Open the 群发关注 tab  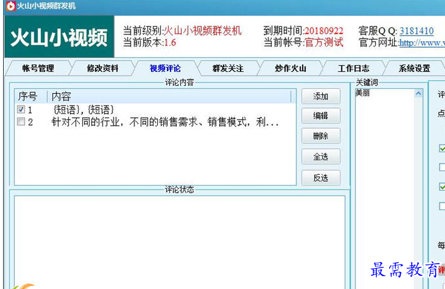[228, 68]
